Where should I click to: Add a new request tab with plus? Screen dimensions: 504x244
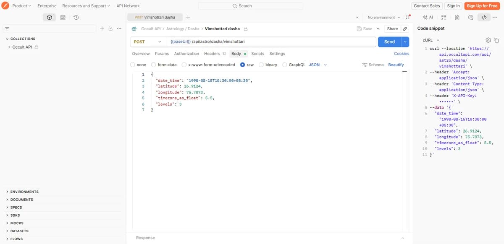point(188,18)
